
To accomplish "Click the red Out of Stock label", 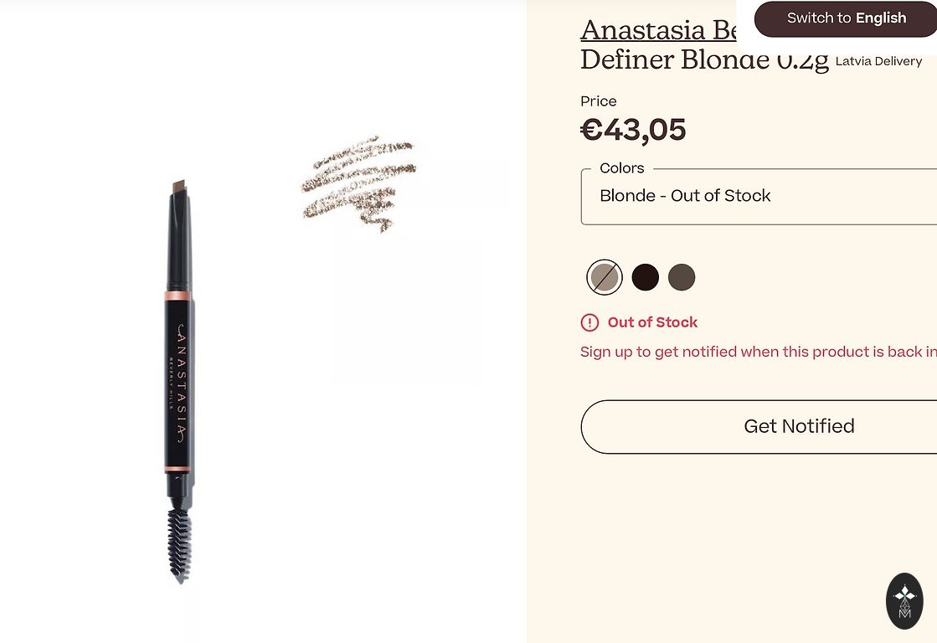I will point(652,322).
